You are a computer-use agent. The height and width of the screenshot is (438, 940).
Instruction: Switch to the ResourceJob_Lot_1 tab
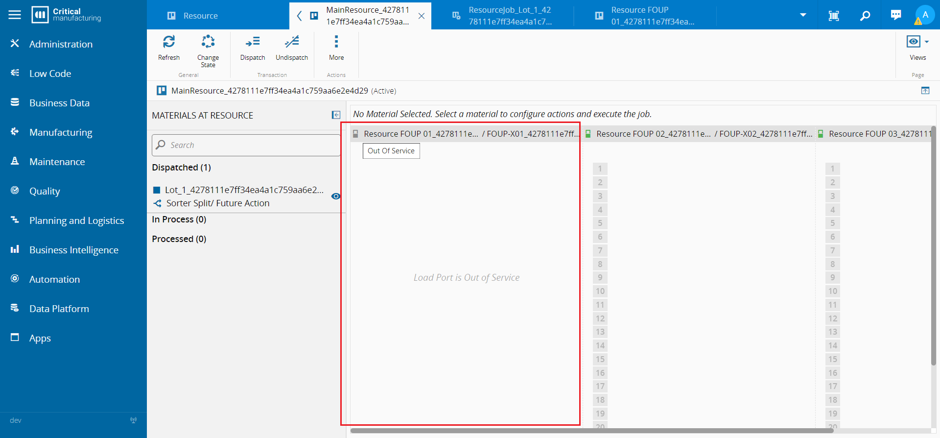502,16
